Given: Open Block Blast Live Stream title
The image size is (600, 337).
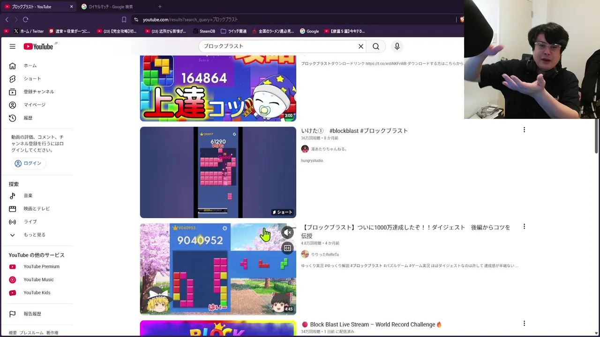Looking at the screenshot, I should point(372,324).
